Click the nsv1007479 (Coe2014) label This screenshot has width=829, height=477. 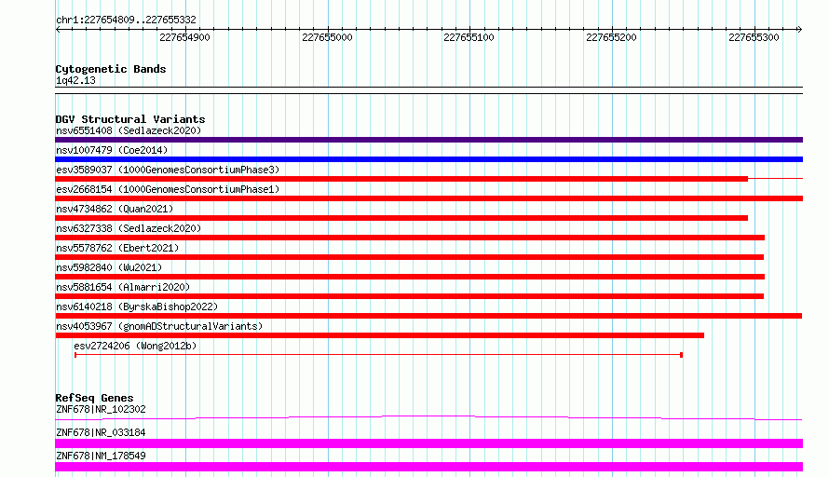click(112, 150)
